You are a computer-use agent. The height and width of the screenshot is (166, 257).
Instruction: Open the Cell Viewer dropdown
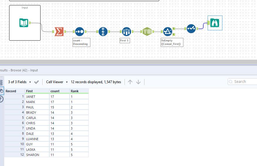tap(57, 82)
